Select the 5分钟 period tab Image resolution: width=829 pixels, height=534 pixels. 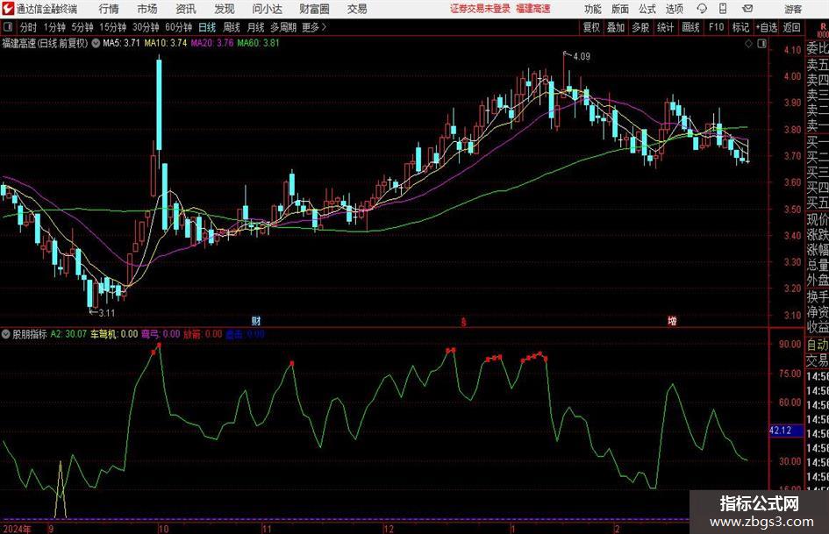(x=82, y=27)
